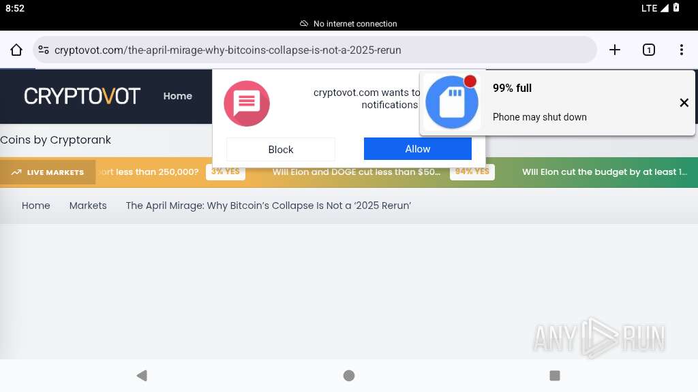Open the tab switcher showing 1 tab
This screenshot has width=698, height=392.
[649, 50]
